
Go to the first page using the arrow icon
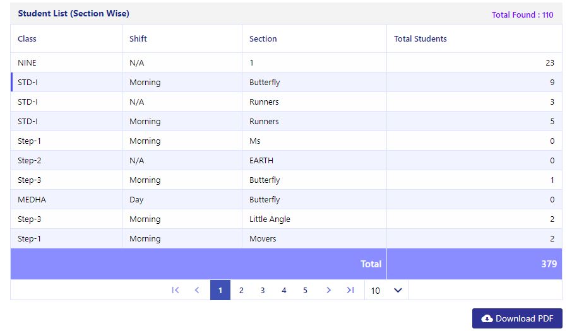point(176,290)
